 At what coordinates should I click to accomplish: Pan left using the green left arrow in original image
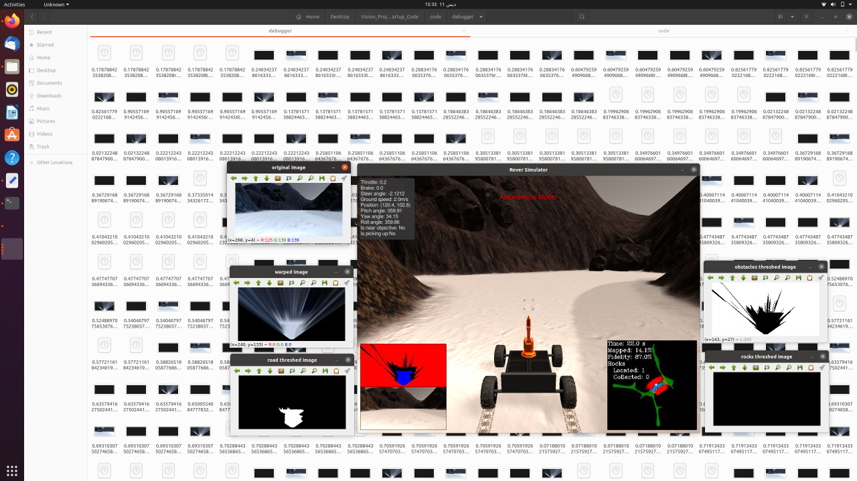234,178
